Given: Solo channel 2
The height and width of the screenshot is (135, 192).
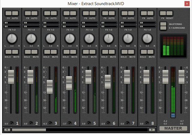Looking at the screenshot, I should 28,52.
